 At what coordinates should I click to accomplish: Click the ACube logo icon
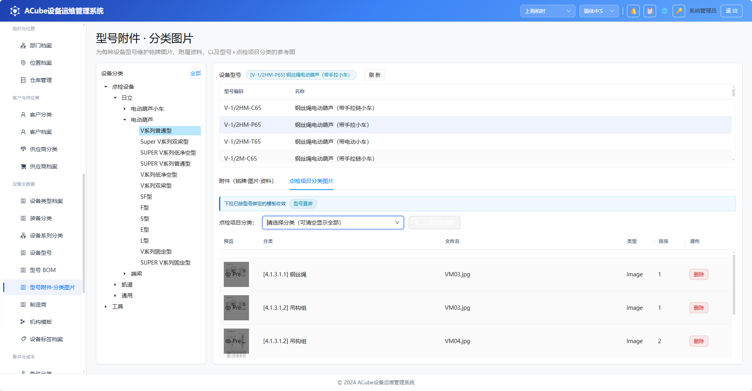tap(15, 11)
